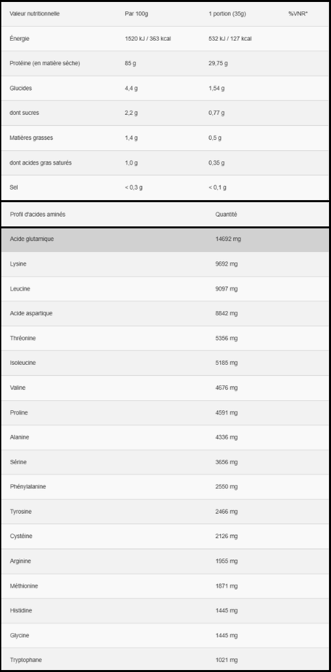Click the Valeur nutritionnelle header cell
Screen dimensions: 331x672
[35, 14]
